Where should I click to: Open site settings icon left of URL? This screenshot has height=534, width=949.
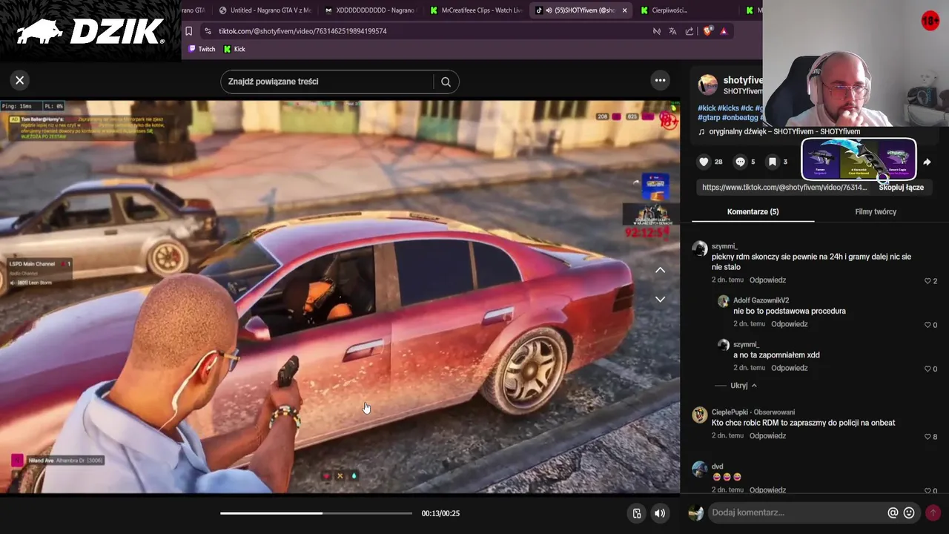[x=208, y=31]
